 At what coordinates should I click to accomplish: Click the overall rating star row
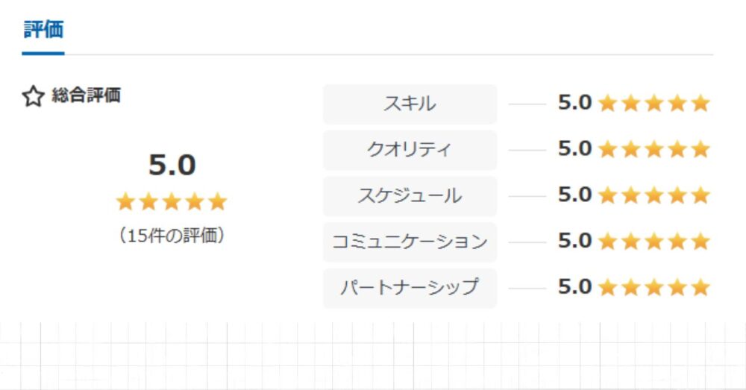coord(172,201)
